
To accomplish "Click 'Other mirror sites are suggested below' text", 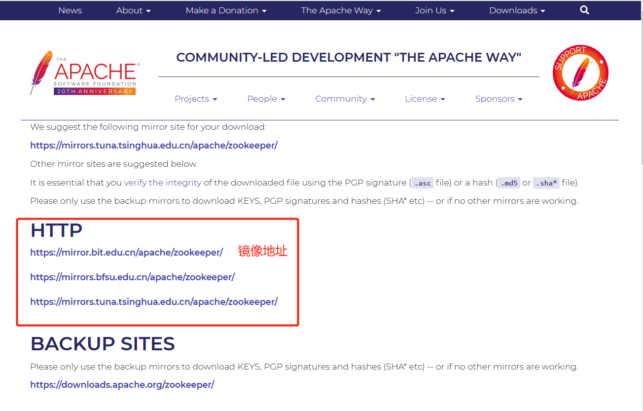I will click(114, 164).
